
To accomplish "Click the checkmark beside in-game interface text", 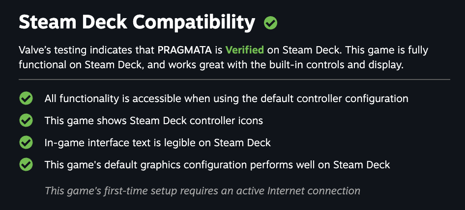I will 26,142.
